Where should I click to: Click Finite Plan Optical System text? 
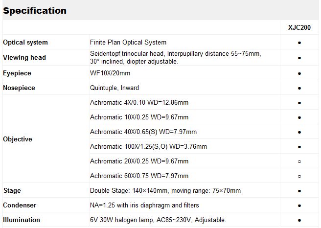click(x=128, y=43)
